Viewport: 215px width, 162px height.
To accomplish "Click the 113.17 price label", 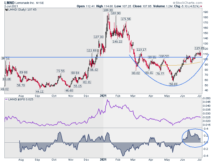I will pyautogui.click(x=141, y=50).
